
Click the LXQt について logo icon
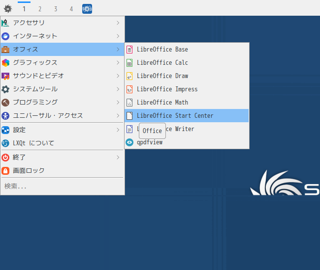pyautogui.click(x=5, y=143)
